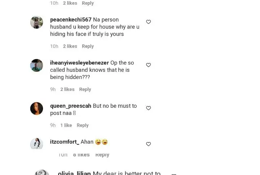The width and height of the screenshot is (260, 175).
Task: Open iheanyiwesleyebenezer username link
Action: pyautogui.click(x=79, y=63)
